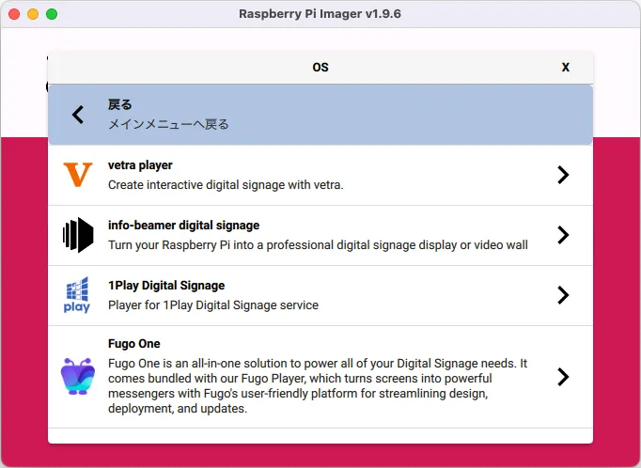Expand vetra player chevron
This screenshot has height=468, width=641.
pos(563,175)
